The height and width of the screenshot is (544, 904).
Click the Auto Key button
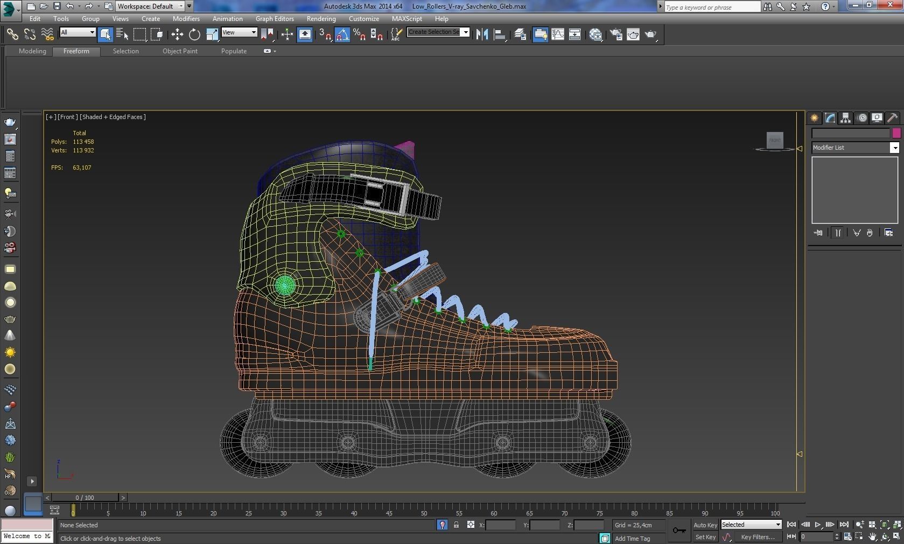click(705, 525)
